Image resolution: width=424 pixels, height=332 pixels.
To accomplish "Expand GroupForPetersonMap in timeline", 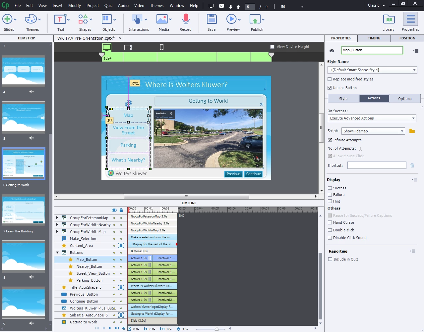I will [x=57, y=218].
